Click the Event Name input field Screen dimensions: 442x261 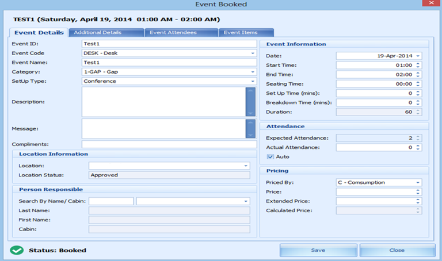(169, 63)
